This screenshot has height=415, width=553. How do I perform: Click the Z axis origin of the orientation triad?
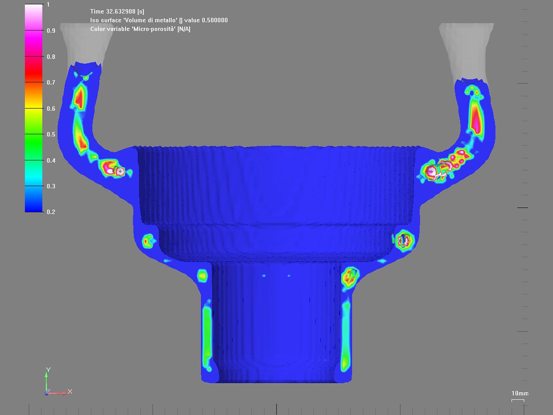(47, 393)
